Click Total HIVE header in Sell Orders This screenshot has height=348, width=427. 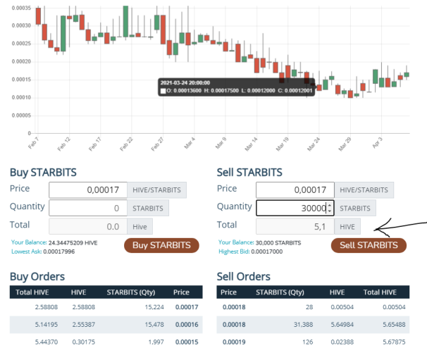pos(380,292)
